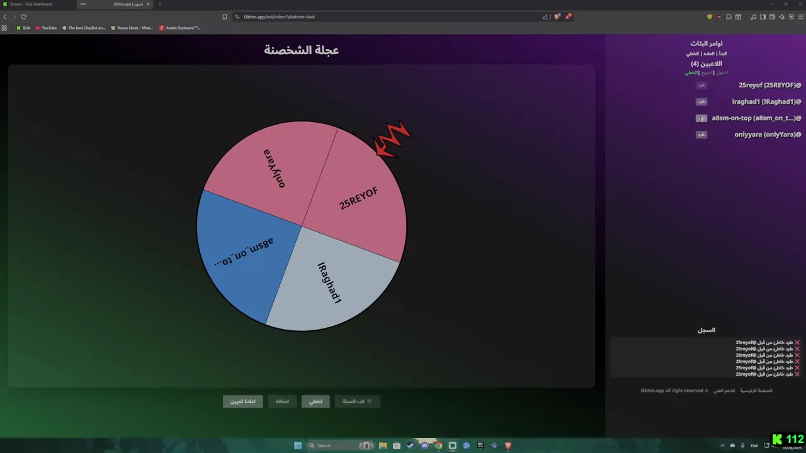Reload the page with the refresh icon

[x=23, y=17]
